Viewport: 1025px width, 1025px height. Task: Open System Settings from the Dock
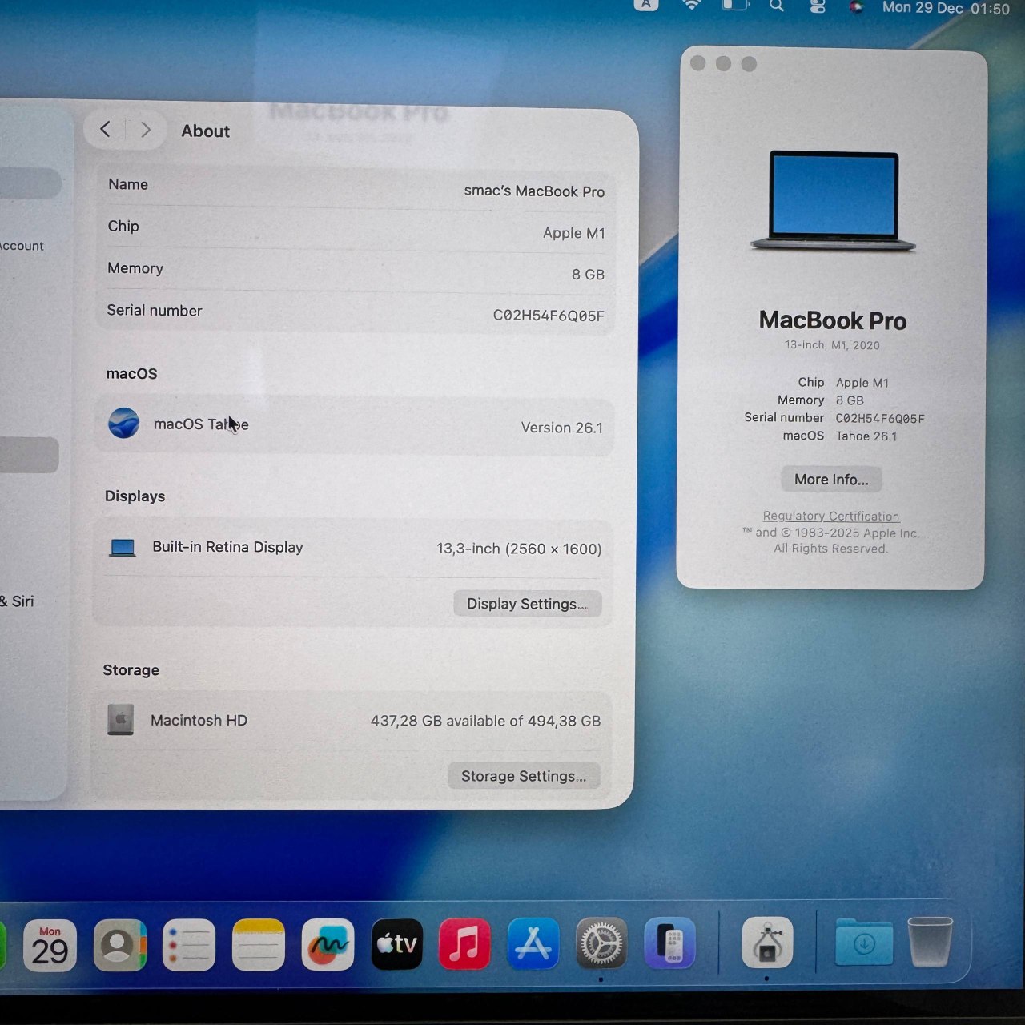[601, 945]
